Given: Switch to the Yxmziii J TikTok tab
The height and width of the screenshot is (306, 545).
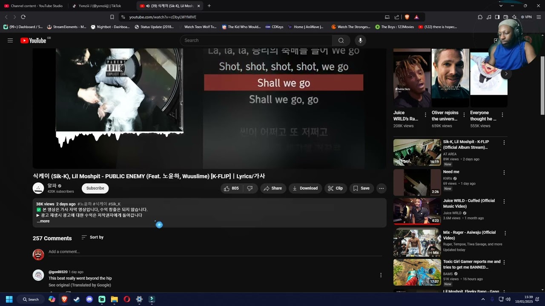Looking at the screenshot, I should tap(100, 6).
